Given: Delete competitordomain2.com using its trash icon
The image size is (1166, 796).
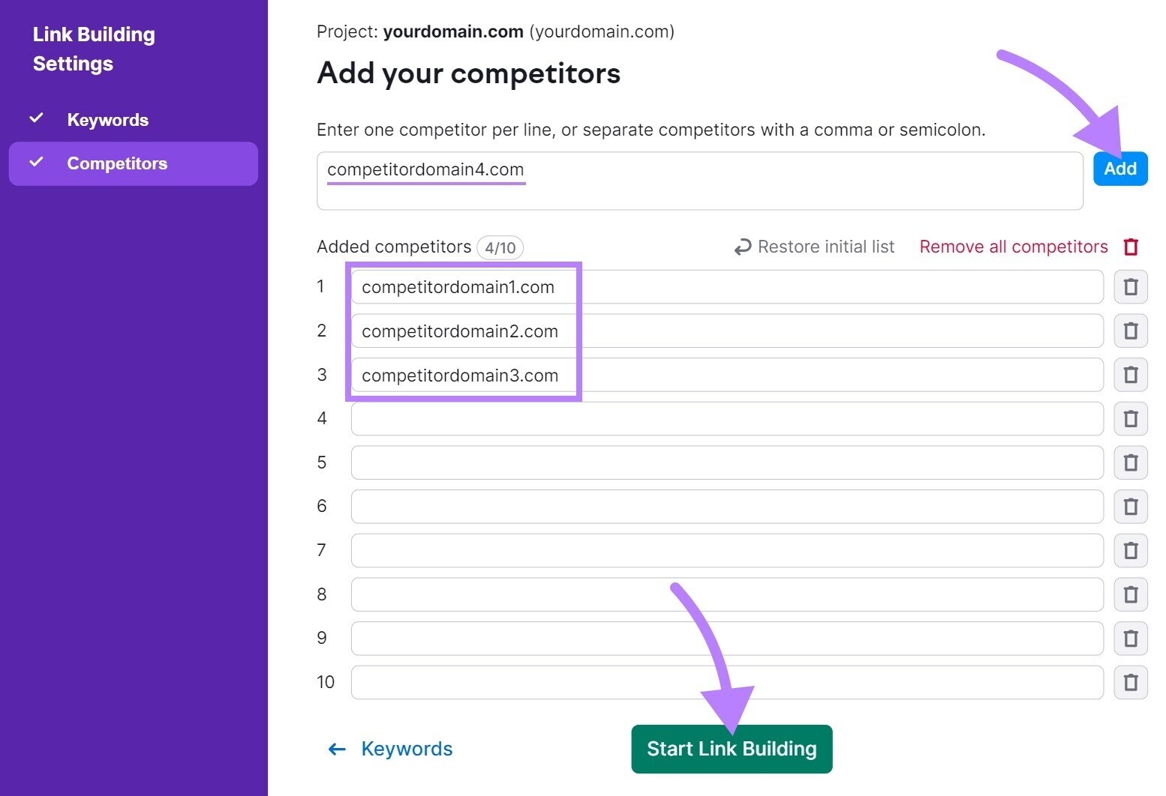Looking at the screenshot, I should (1130, 331).
